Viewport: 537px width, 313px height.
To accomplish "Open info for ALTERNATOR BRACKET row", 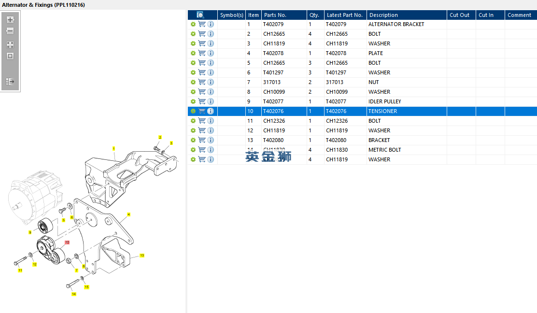I will (211, 24).
